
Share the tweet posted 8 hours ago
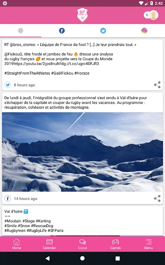[x=157, y=85]
